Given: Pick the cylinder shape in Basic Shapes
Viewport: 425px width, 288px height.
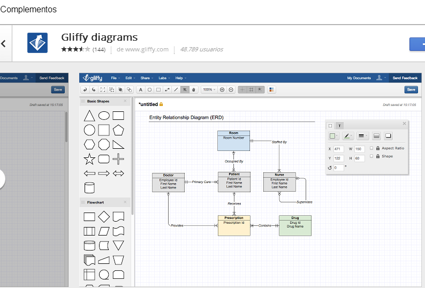Looking at the screenshot, I should click(x=89, y=188).
